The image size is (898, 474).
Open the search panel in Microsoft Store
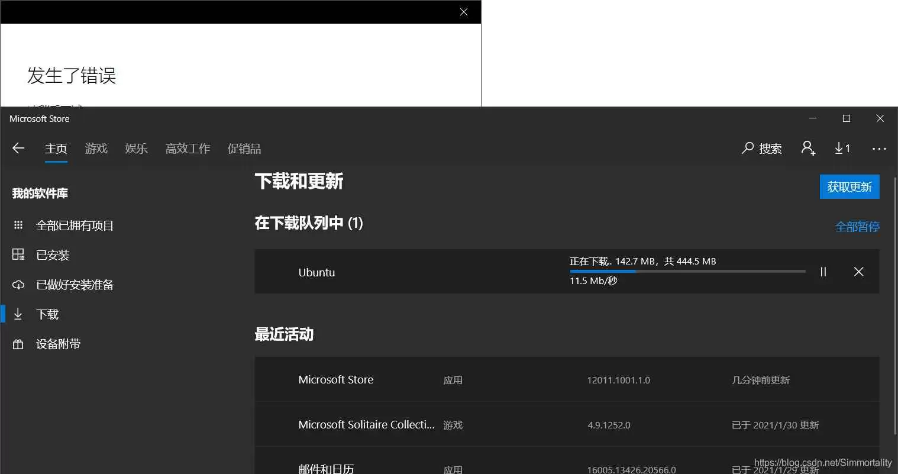pyautogui.click(x=763, y=149)
